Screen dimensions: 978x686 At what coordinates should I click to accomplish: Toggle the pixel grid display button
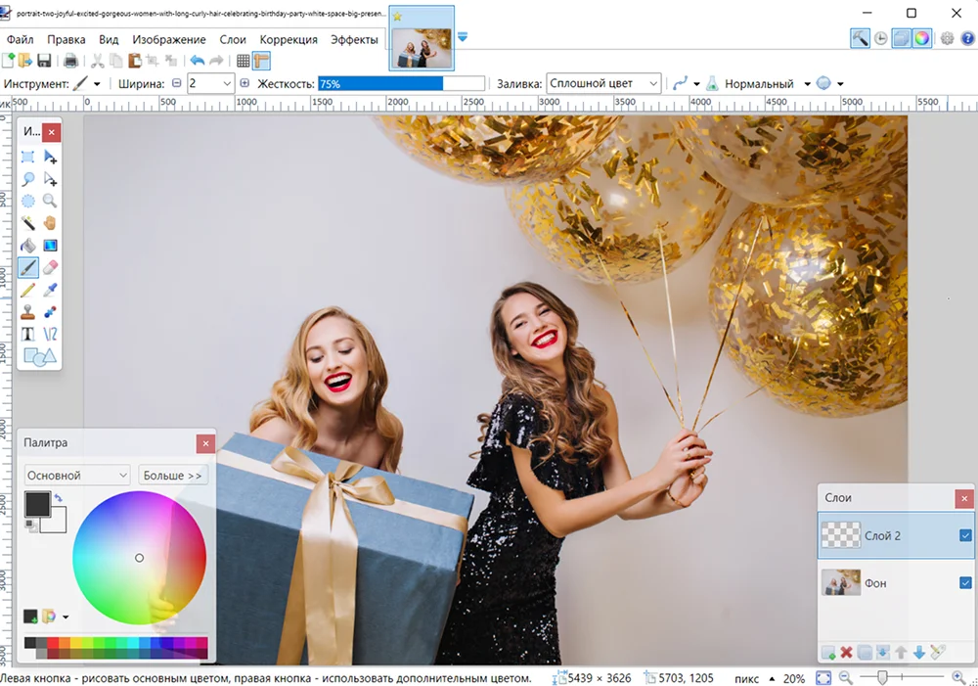pos(244,61)
